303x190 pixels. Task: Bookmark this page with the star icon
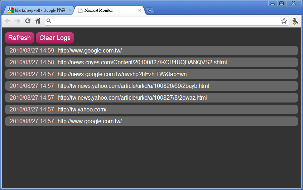(x=284, y=21)
